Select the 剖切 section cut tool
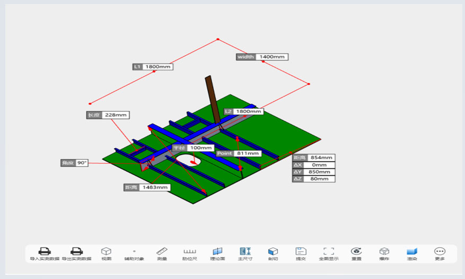 [x=273, y=251]
